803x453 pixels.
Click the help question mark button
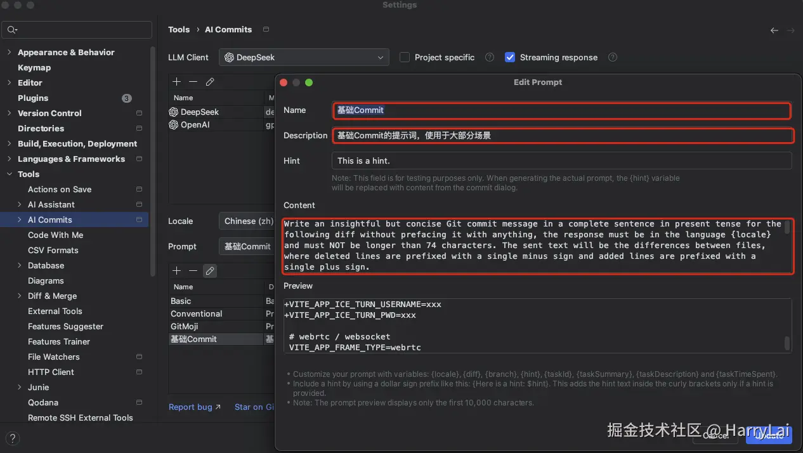[x=12, y=438]
